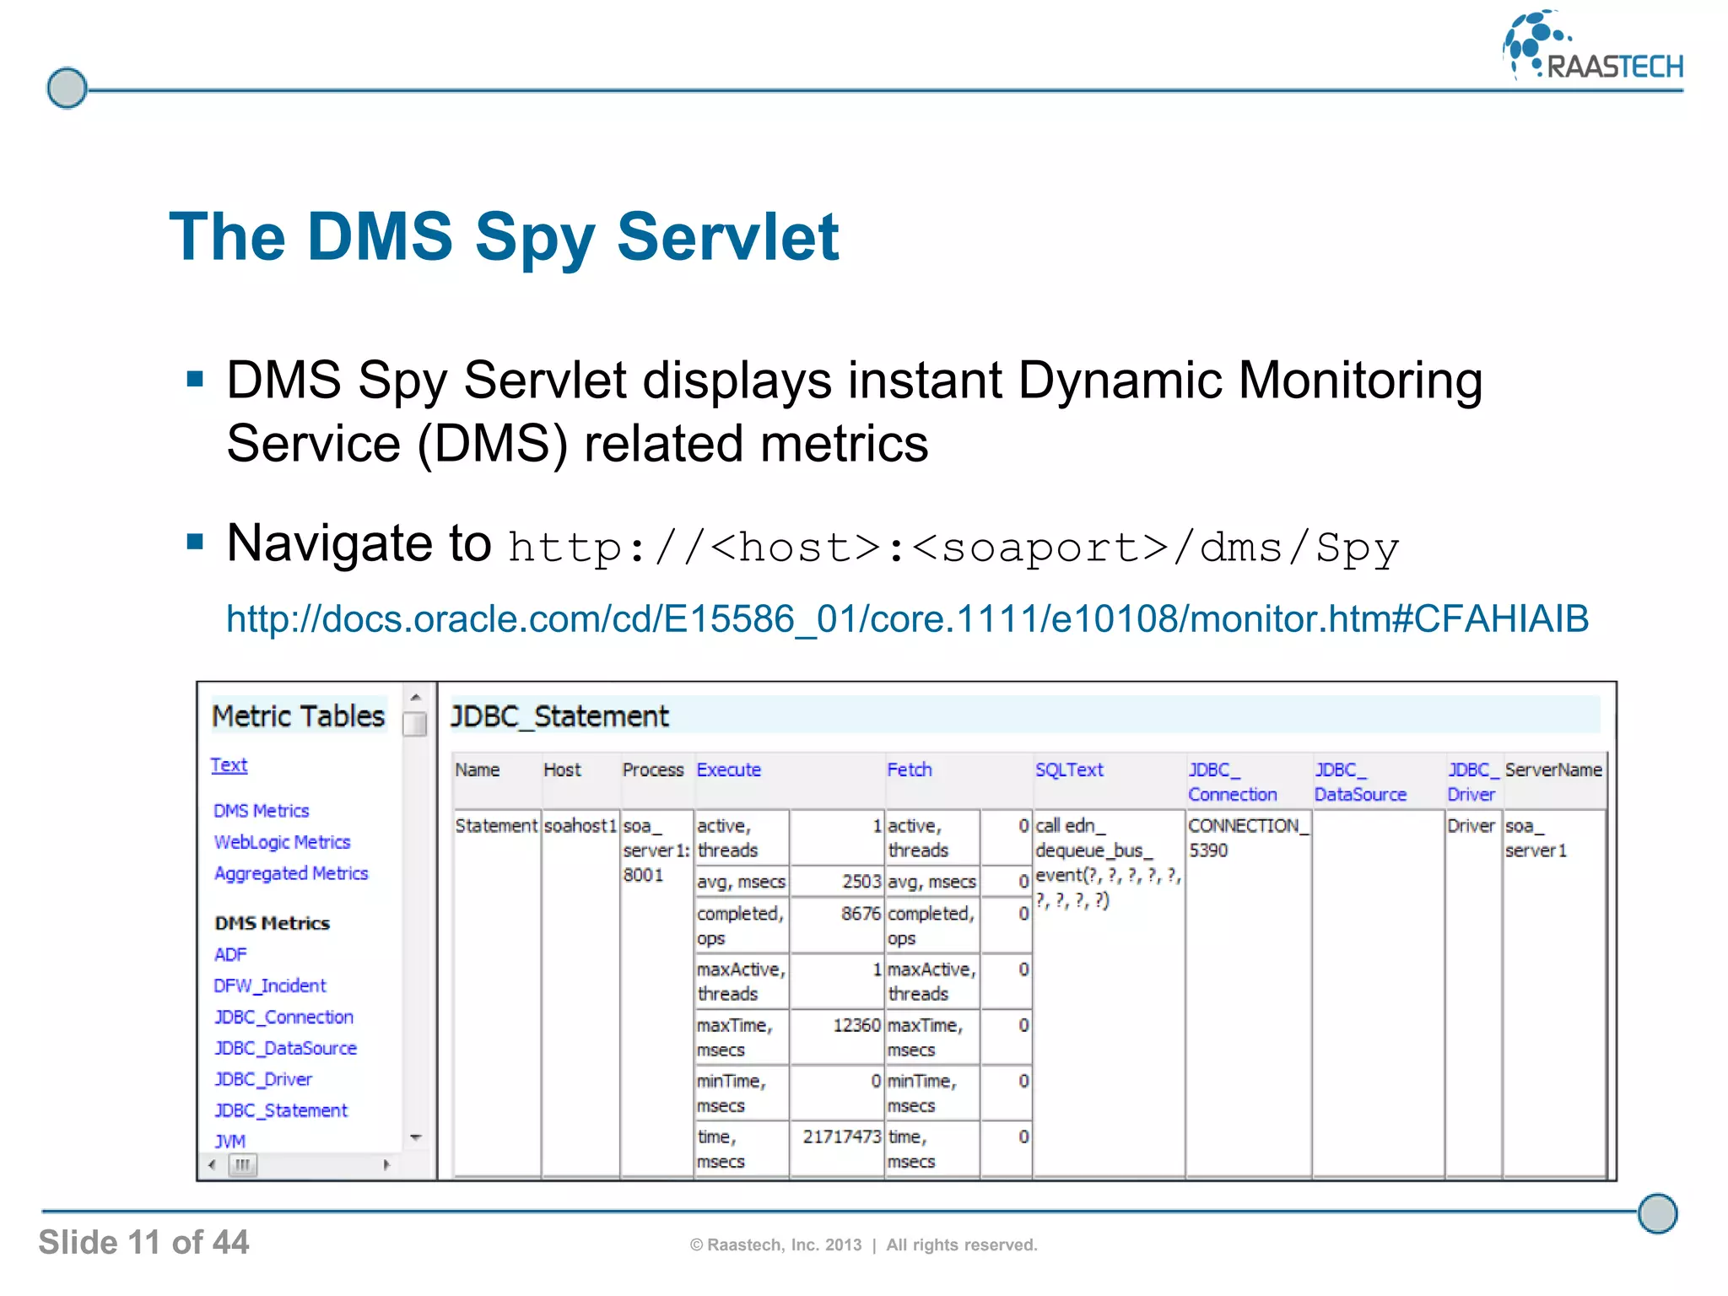This screenshot has height=1296, width=1728.
Task: Click the horizontal scroll right arrow
Action: [386, 1165]
